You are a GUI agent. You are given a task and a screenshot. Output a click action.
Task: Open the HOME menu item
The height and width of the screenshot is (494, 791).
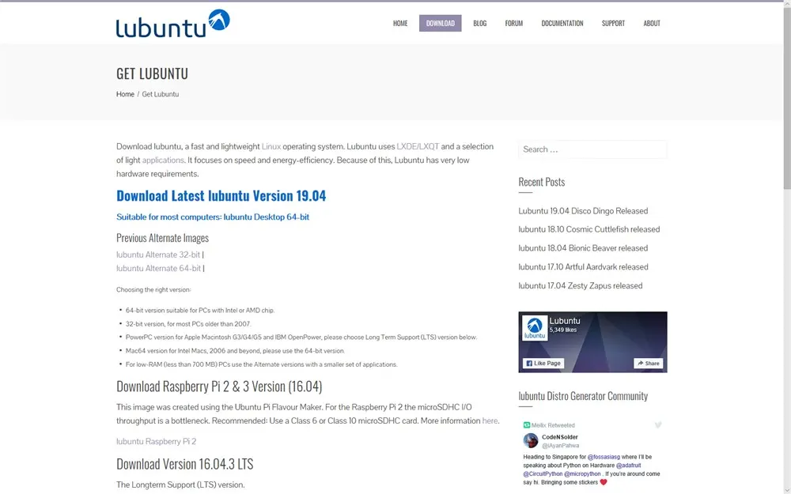click(x=400, y=23)
